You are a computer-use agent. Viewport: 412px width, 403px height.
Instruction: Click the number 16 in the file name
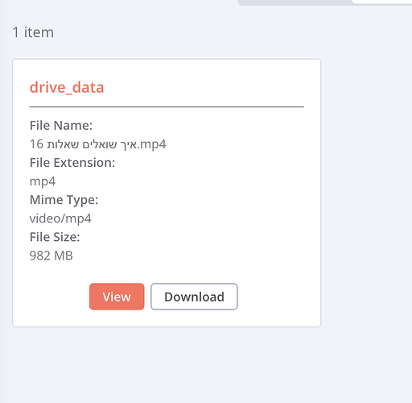click(36, 144)
